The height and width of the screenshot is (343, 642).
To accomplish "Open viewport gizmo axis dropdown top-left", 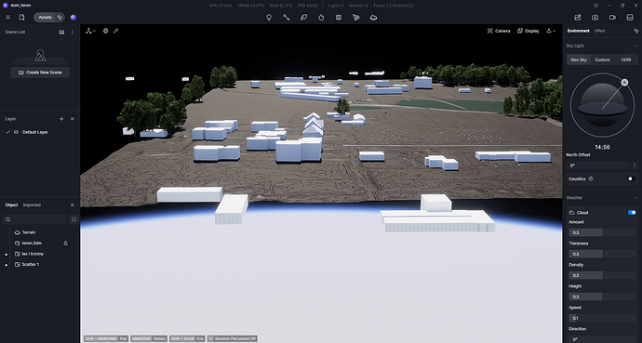I will (x=91, y=31).
